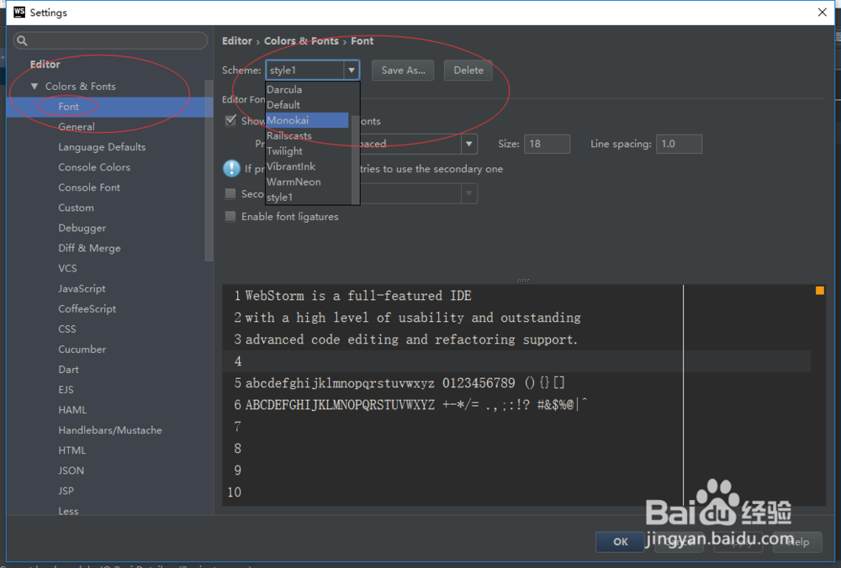Open CoffeeScript color settings
The width and height of the screenshot is (841, 568).
point(87,308)
